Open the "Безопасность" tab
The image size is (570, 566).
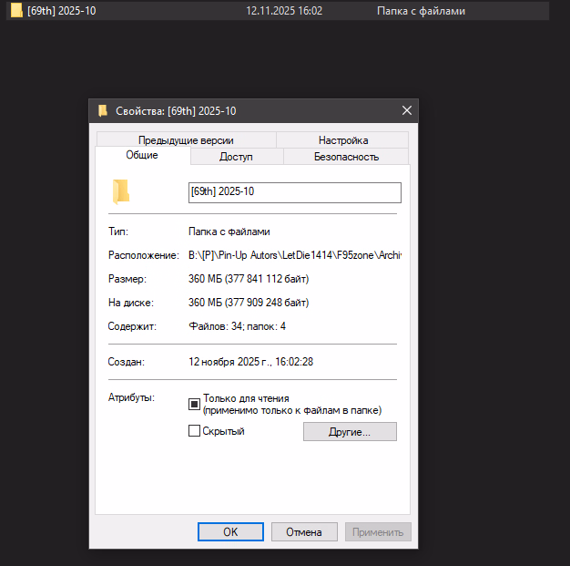346,157
